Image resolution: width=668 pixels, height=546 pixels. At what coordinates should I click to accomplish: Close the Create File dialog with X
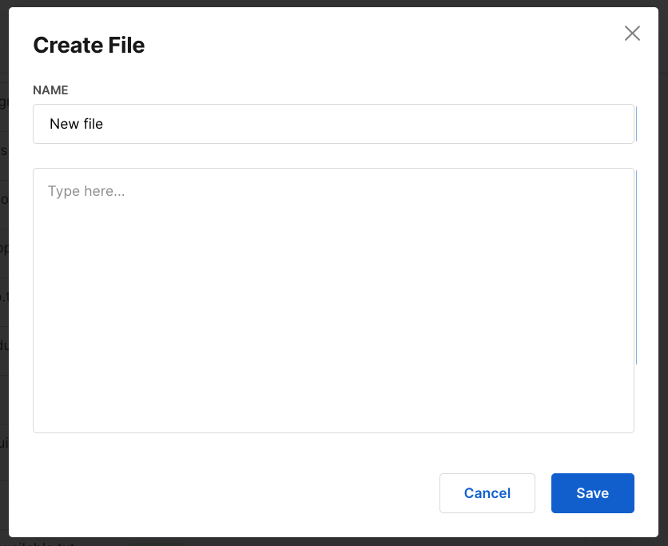coord(632,33)
